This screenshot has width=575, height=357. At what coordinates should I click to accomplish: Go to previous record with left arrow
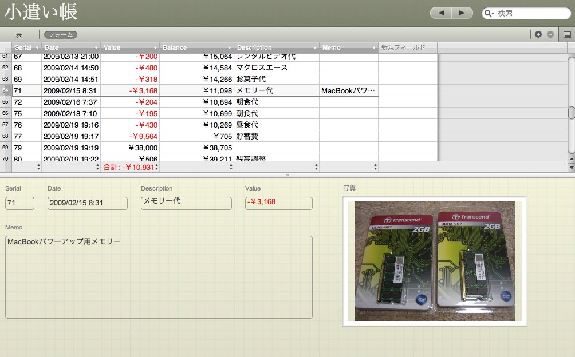(x=441, y=13)
